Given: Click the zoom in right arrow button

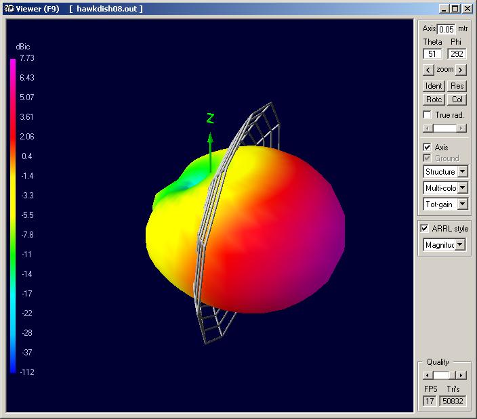Looking at the screenshot, I should coord(461,70).
